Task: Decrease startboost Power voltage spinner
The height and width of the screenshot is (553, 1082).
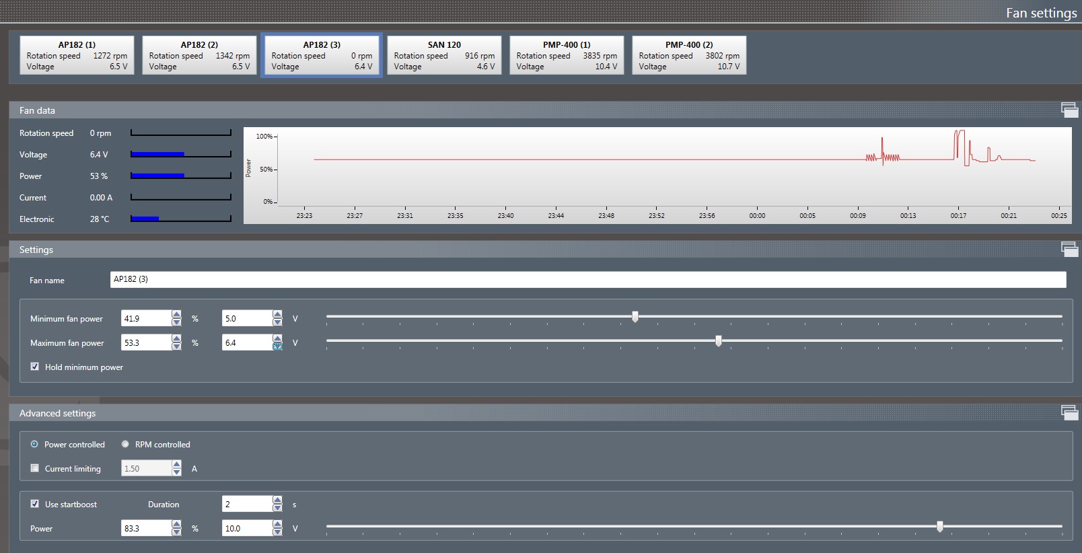Action: coord(277,533)
